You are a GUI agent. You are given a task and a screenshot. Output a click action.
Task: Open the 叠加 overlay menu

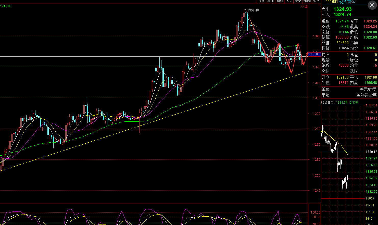click(270, 1)
